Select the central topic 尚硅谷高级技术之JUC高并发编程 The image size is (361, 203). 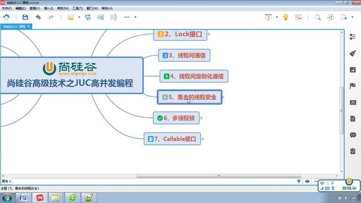coord(72,75)
